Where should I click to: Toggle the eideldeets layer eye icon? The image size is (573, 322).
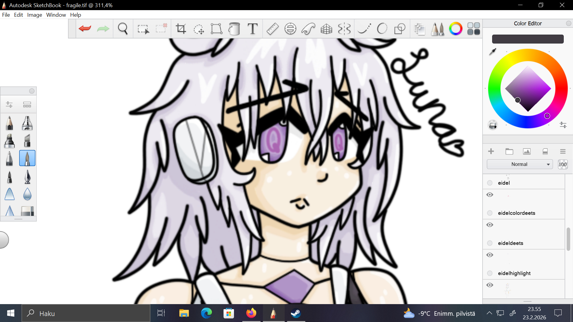point(490,255)
